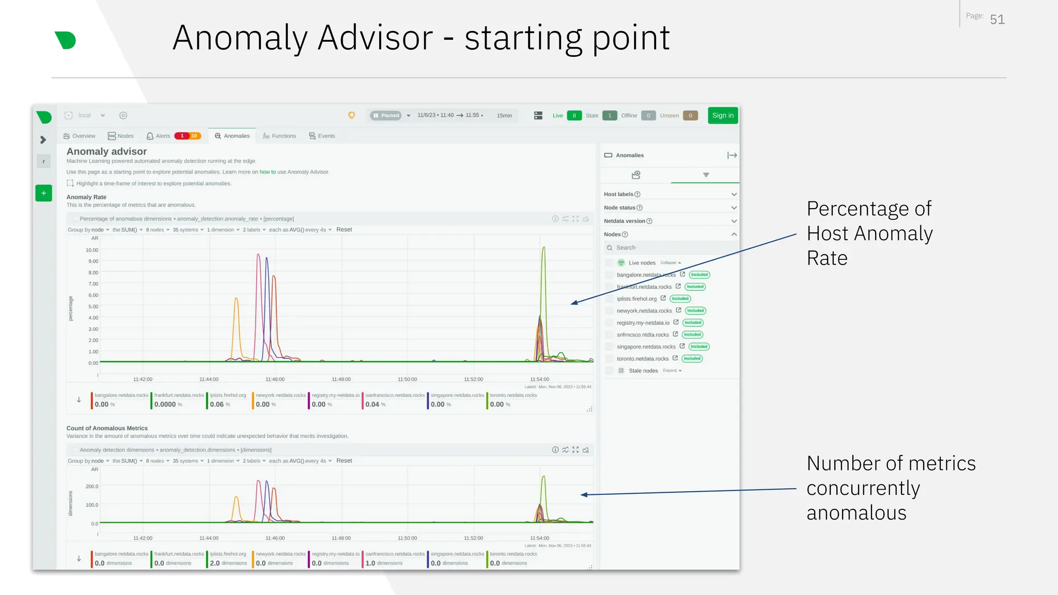The image size is (1058, 595).
Task: Toggle the singapore.netdata.rocks checkbox
Action: point(610,347)
